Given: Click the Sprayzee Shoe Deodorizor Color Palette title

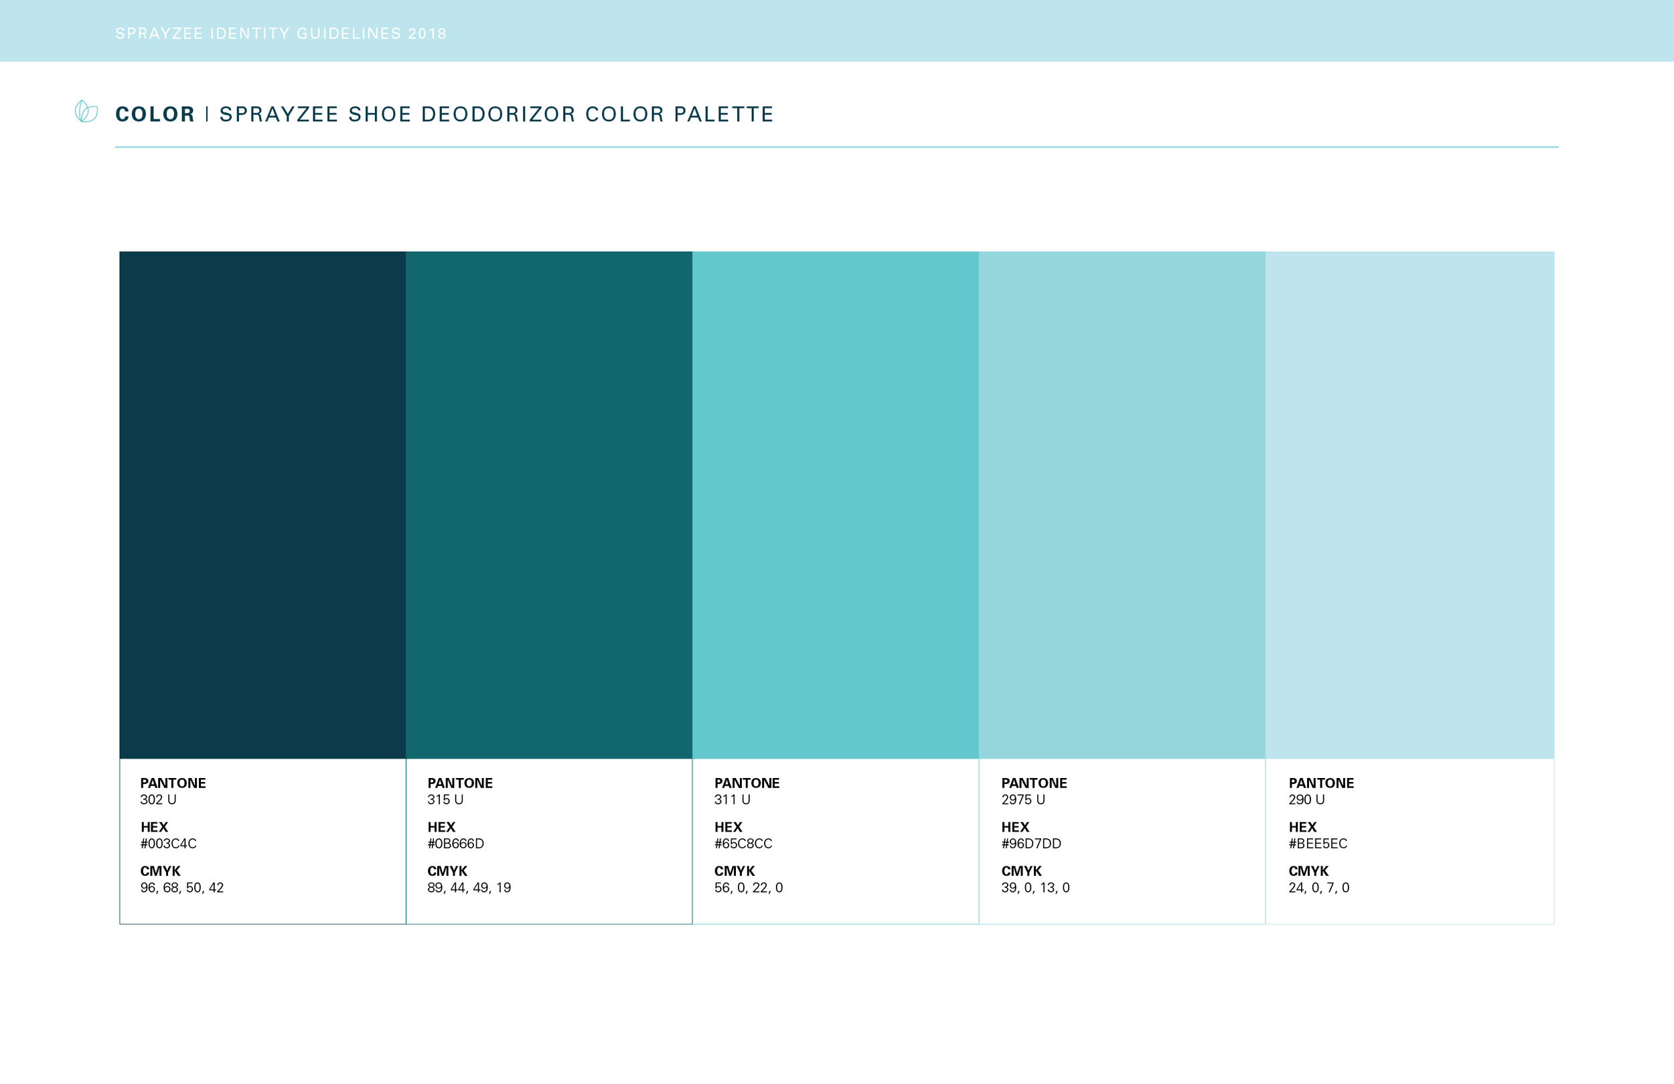Looking at the screenshot, I should [496, 114].
